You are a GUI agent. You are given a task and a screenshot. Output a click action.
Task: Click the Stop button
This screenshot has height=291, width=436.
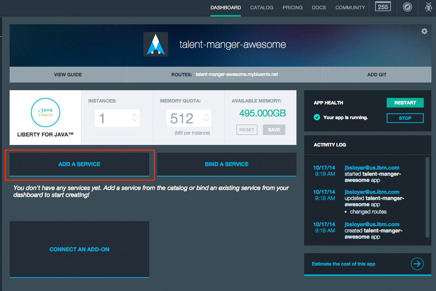point(405,118)
